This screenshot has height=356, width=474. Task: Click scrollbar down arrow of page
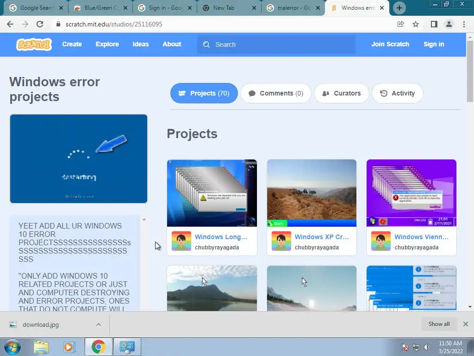pyautogui.click(x=470, y=307)
